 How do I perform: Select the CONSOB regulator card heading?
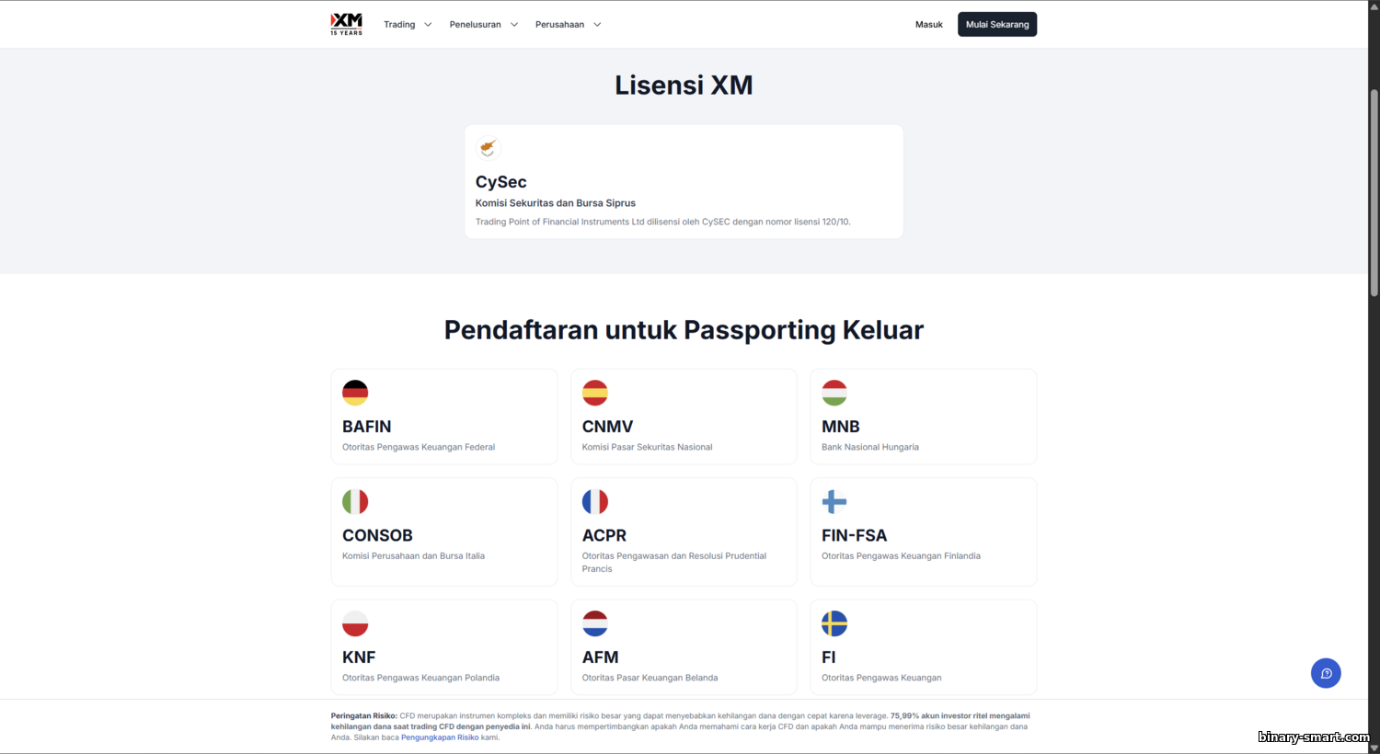(377, 535)
